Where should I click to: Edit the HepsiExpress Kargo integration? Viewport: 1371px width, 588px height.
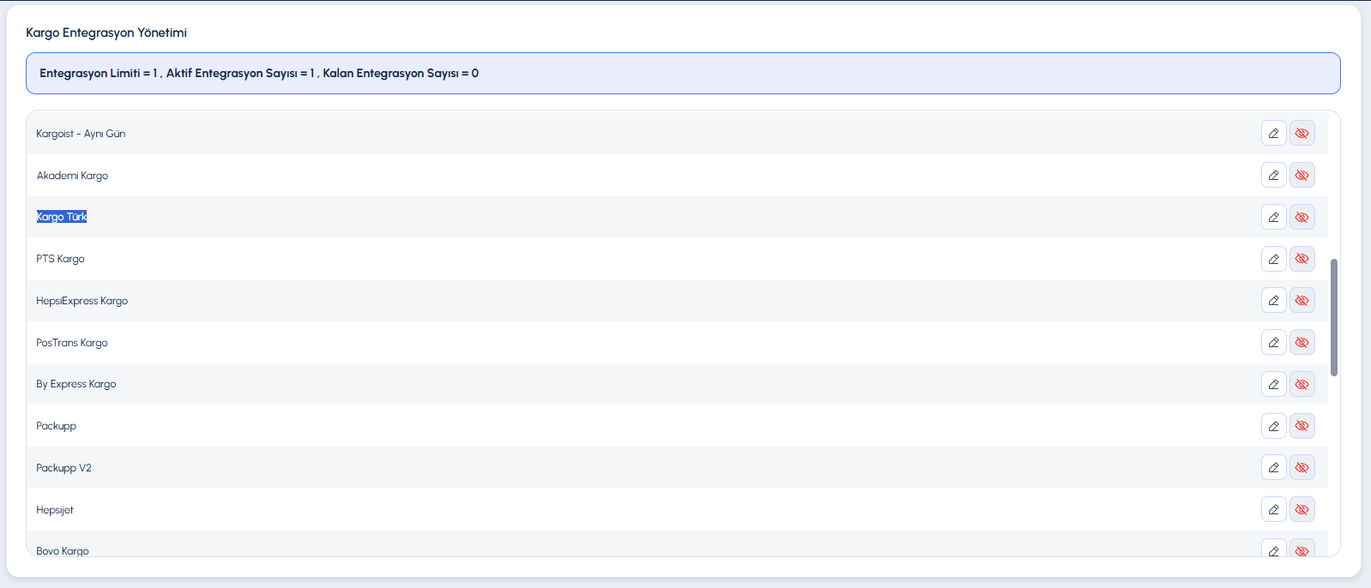1273,300
